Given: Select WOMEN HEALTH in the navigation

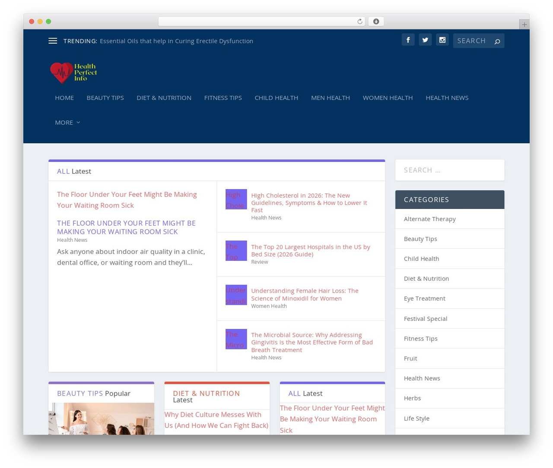Looking at the screenshot, I should tap(388, 98).
